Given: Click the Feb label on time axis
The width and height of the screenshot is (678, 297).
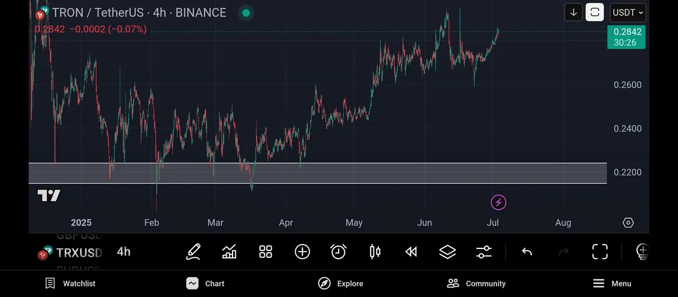Looking at the screenshot, I should coord(151,222).
